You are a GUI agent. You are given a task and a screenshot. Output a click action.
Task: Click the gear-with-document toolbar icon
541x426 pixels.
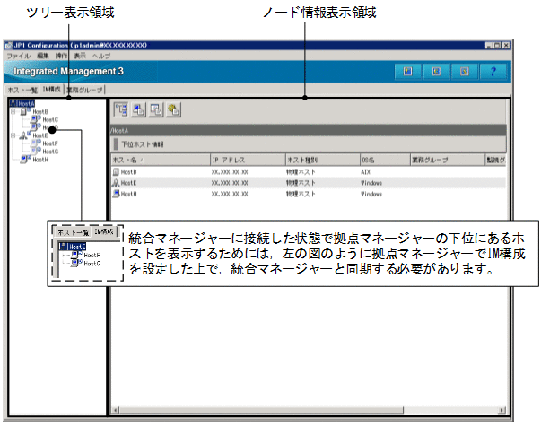173,110
